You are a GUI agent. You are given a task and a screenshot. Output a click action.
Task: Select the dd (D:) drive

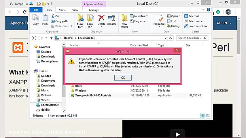(43, 110)
